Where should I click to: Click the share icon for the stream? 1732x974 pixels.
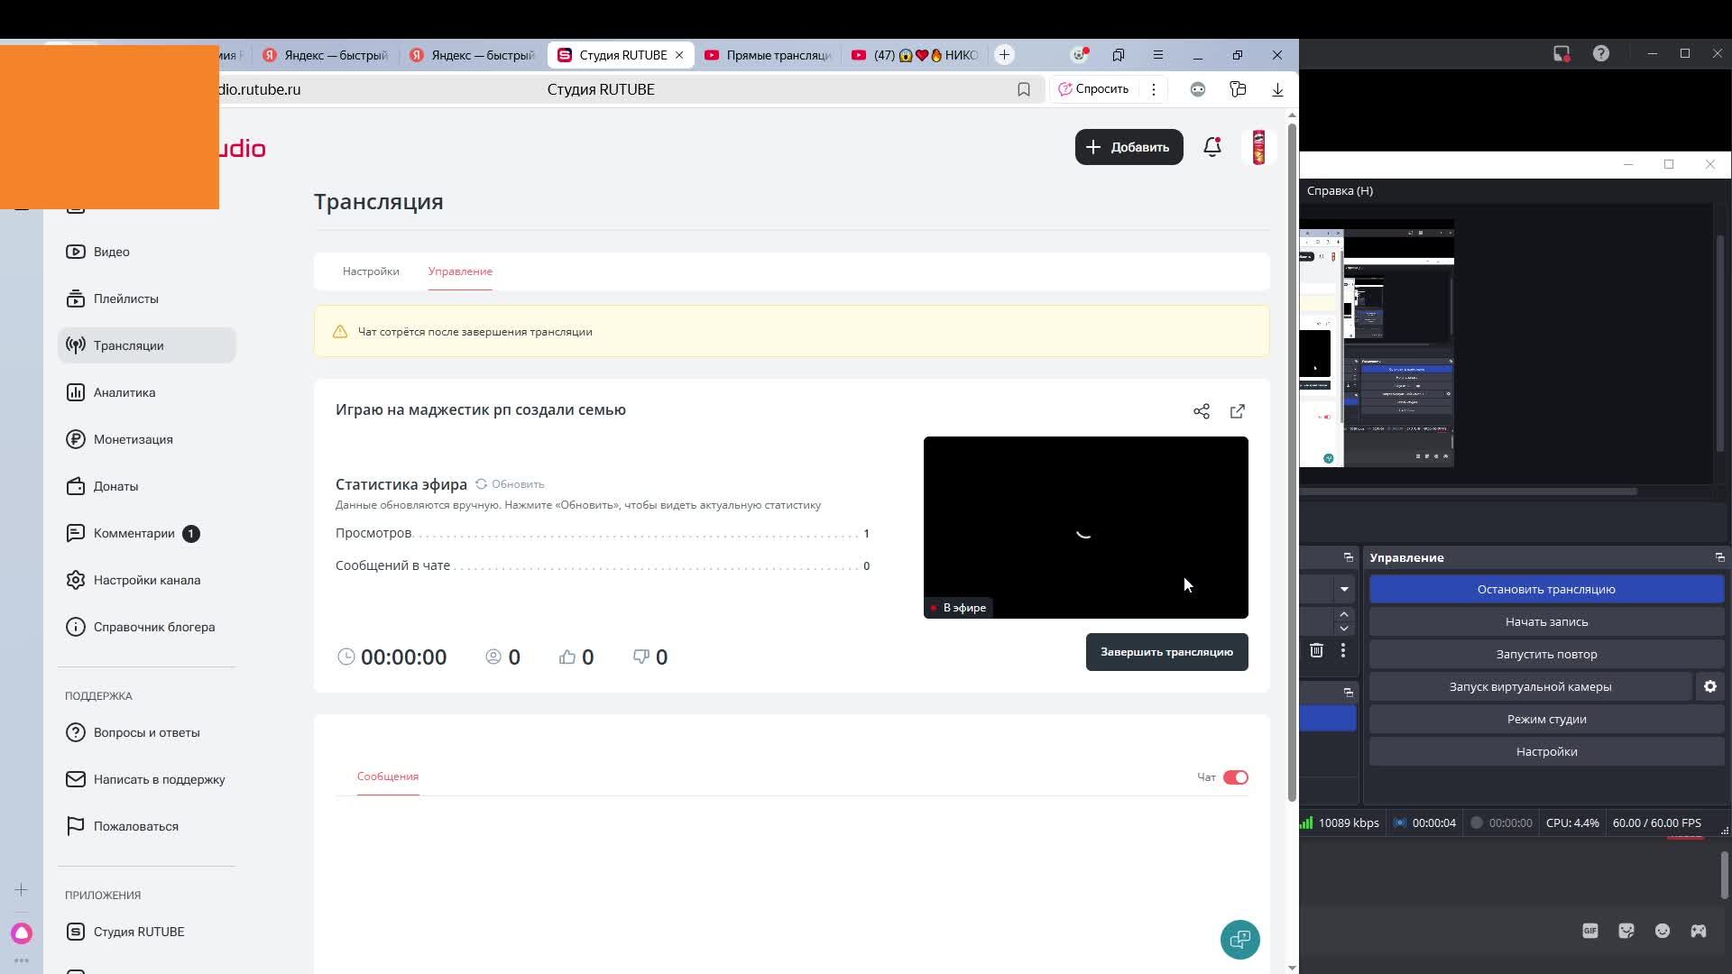1201,411
